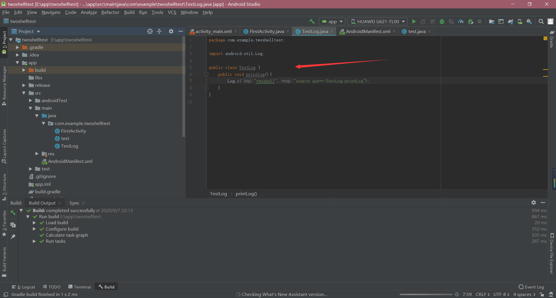Open the SDK Manager icon
556x298 pixels.
(x=529, y=21)
